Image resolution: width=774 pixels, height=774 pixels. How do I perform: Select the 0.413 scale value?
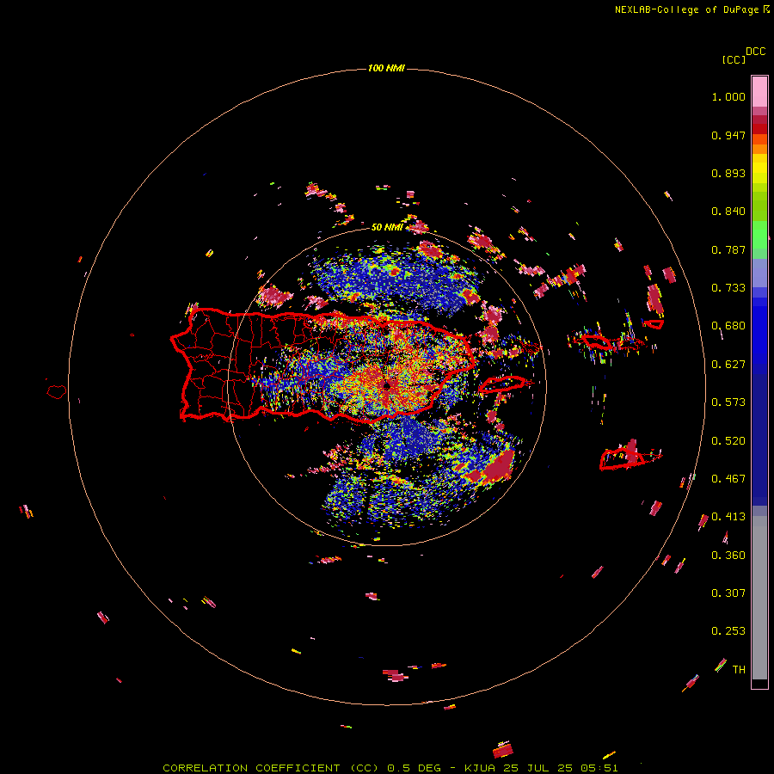point(728,517)
